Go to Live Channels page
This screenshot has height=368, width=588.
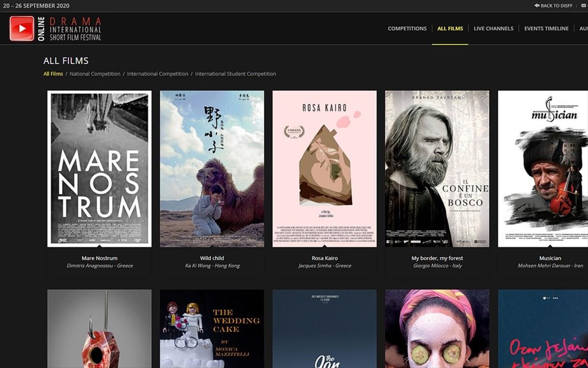(493, 28)
